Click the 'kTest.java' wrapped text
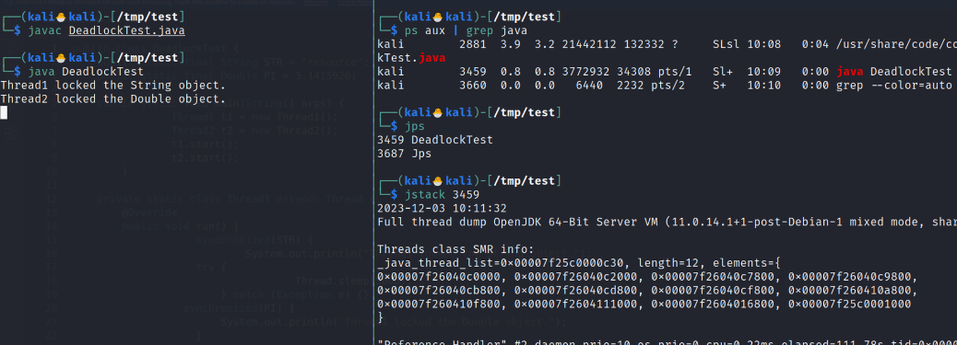This screenshot has height=345, width=957. (411, 58)
